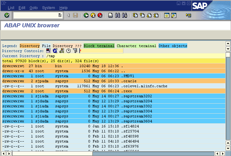Select the .sapstream3602 entry
Viewport: 231px width, 156px height.
pos(114,116)
